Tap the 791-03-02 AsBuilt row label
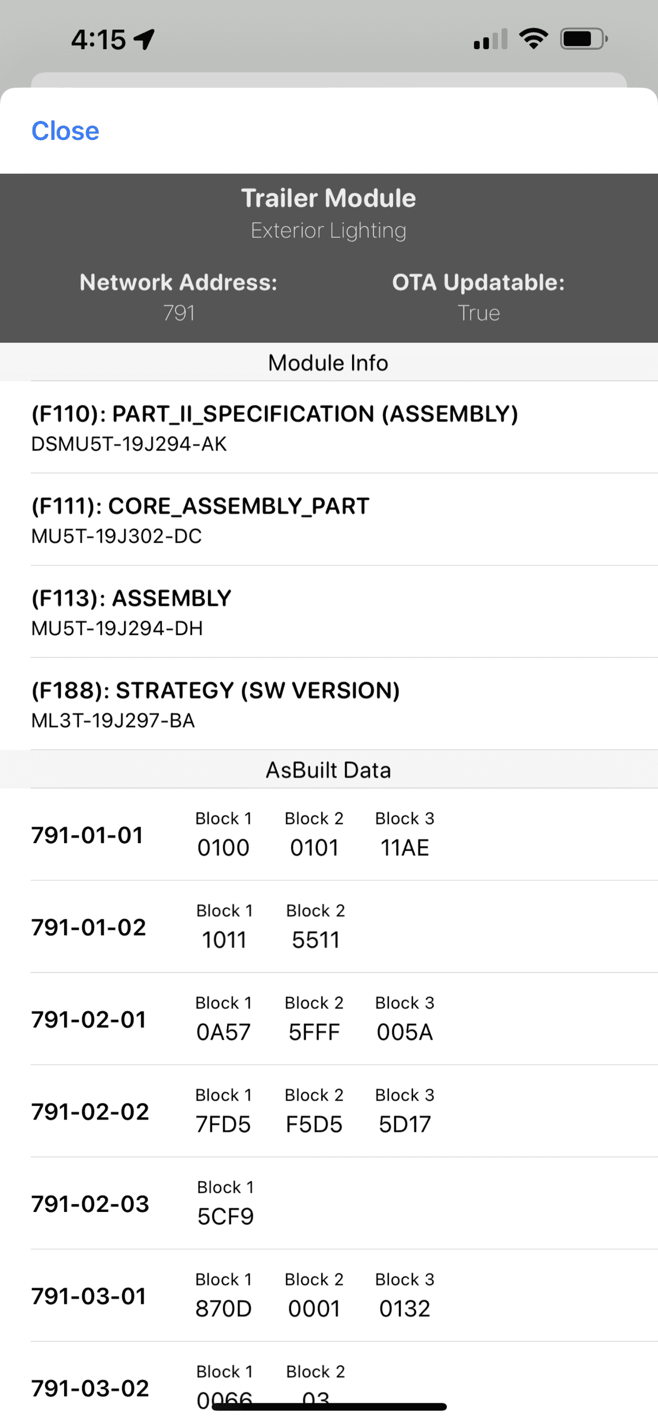The width and height of the screenshot is (658, 1423). tap(90, 1388)
